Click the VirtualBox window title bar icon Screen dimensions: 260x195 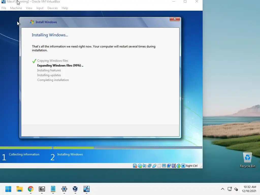[x=3, y=2]
